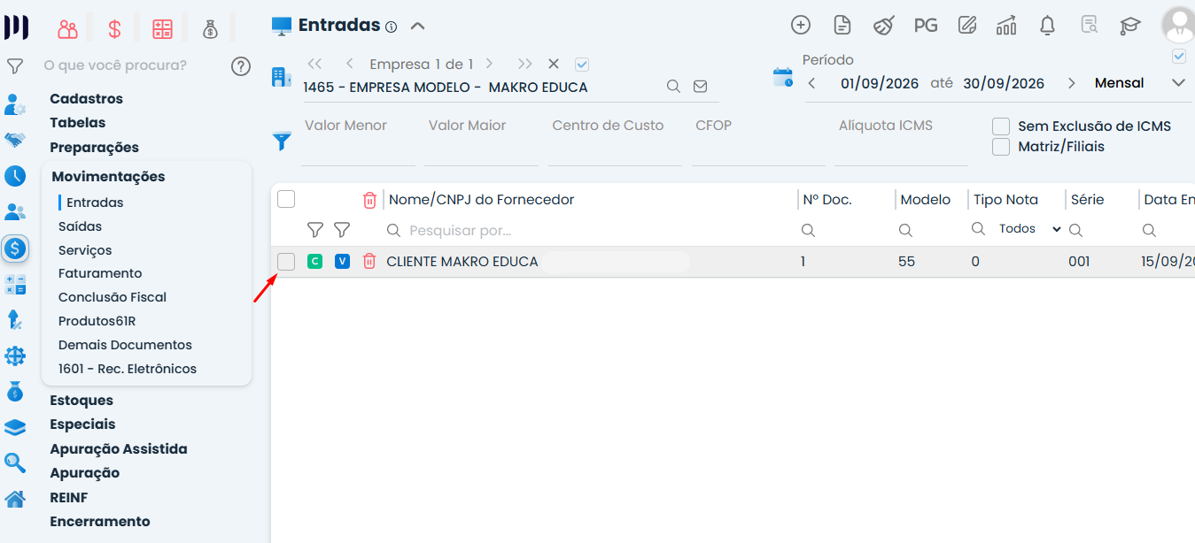Screen dimensions: 1195x543
Task: Click the envelope icon beside company name
Action: click(x=700, y=87)
